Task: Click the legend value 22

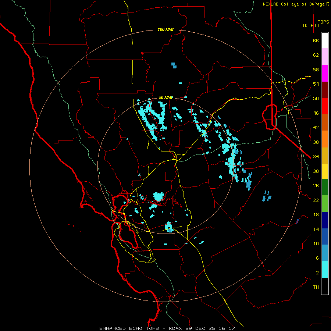Action: [316, 200]
